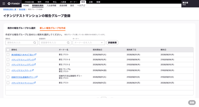Check the イタンジテストアパート row
The width and height of the screenshot is (199, 107).
click(x=8, y=70)
